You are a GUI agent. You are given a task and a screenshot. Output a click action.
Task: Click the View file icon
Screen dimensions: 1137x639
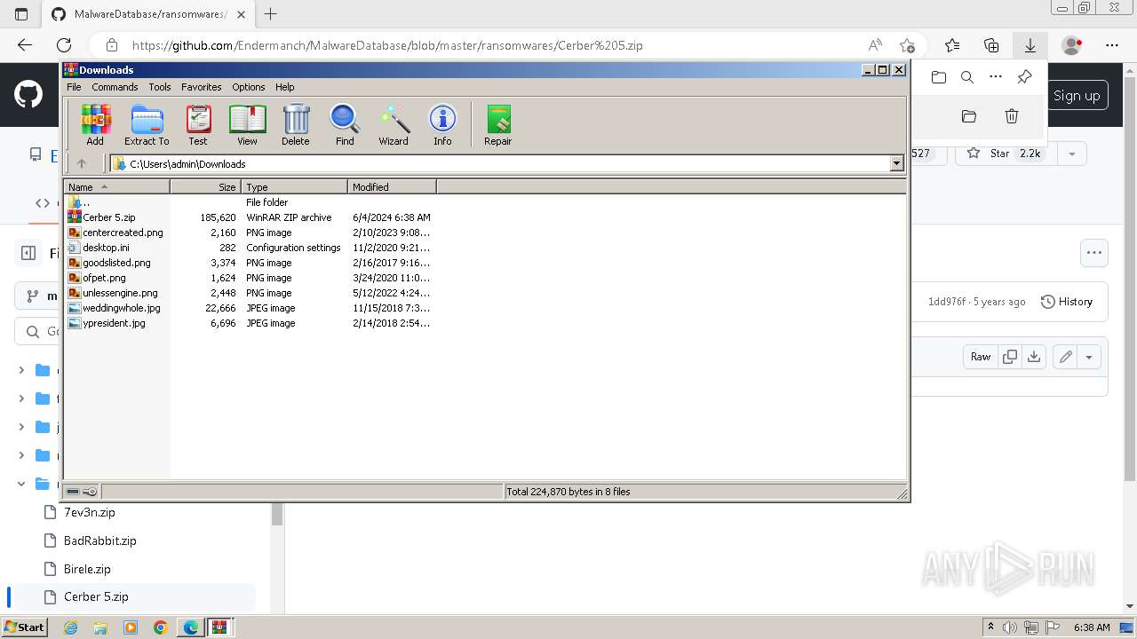[x=247, y=124]
